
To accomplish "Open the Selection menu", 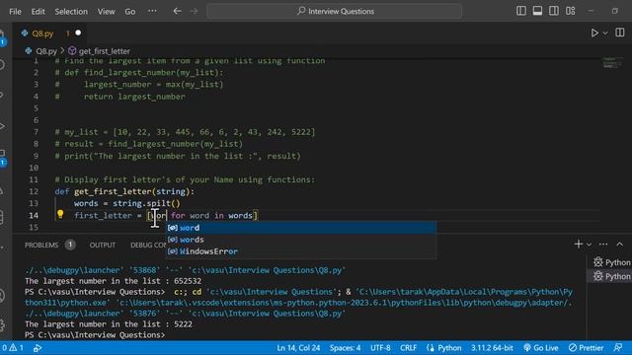I will [71, 11].
